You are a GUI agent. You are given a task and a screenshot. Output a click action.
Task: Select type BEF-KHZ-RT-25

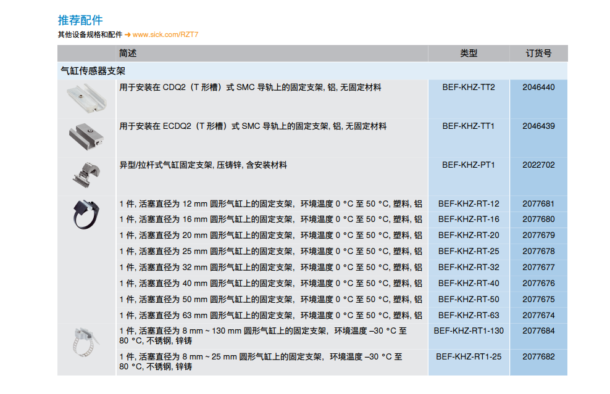tap(469, 251)
